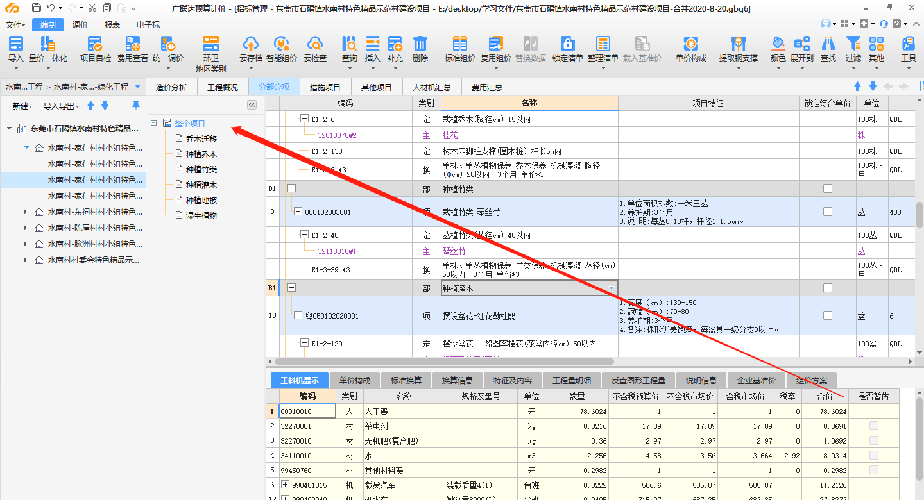Tick lock checkbox for 摆设盆花-红花勒杜鹃 row
Screen dimensions: 924x500
click(x=828, y=315)
